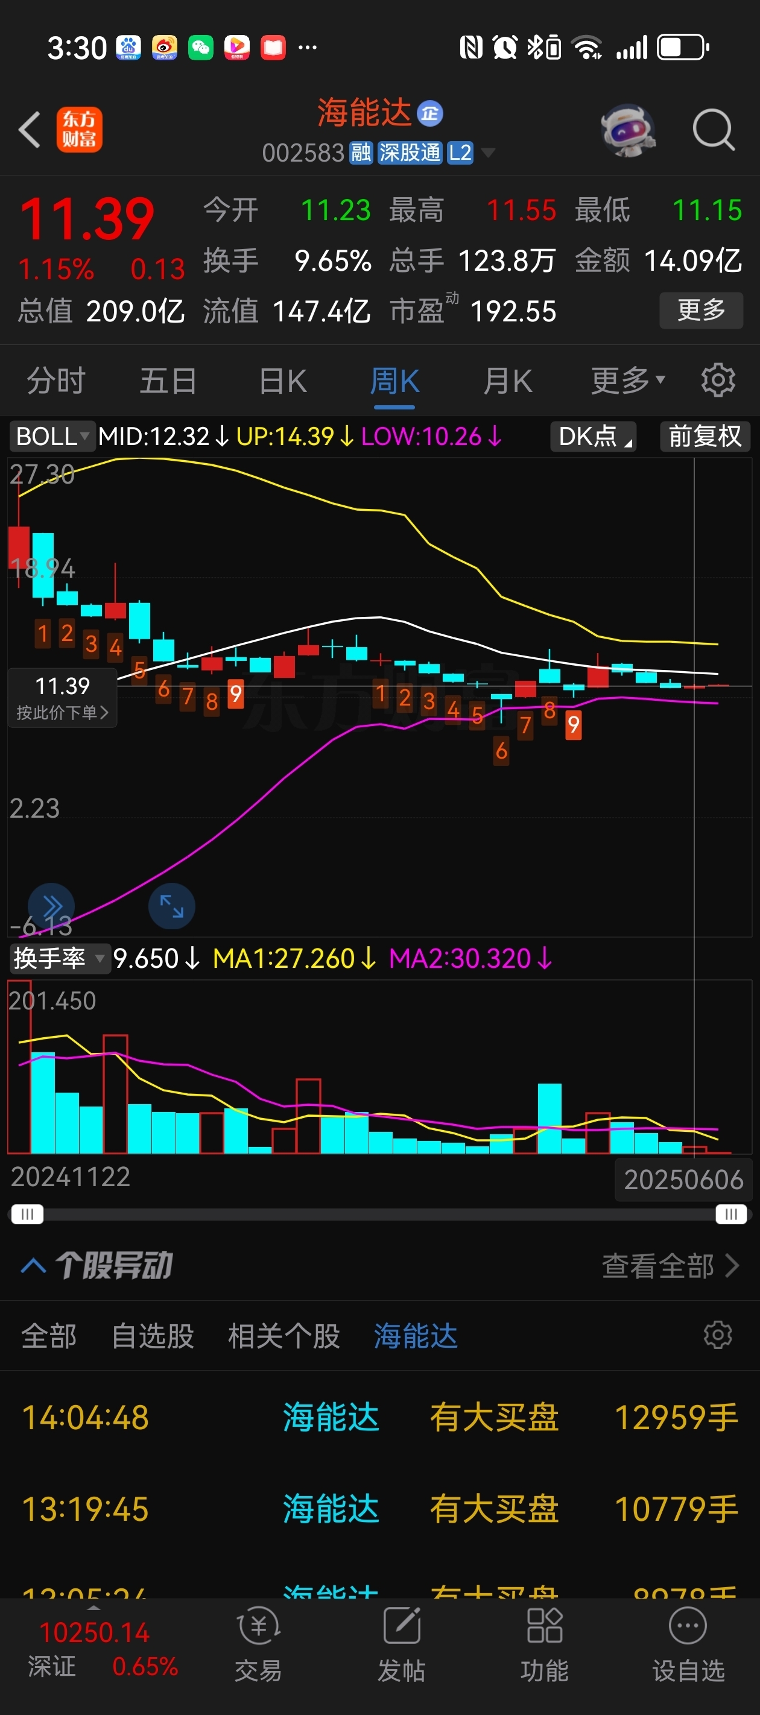Tap 设自选 add to watchlist

[688, 1644]
